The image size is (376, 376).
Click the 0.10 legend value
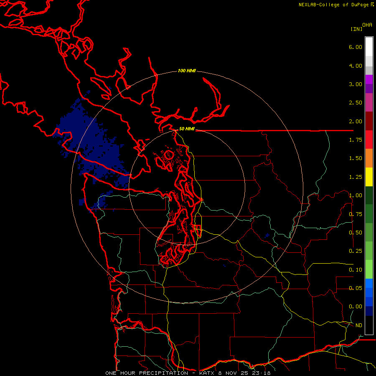tap(356, 270)
